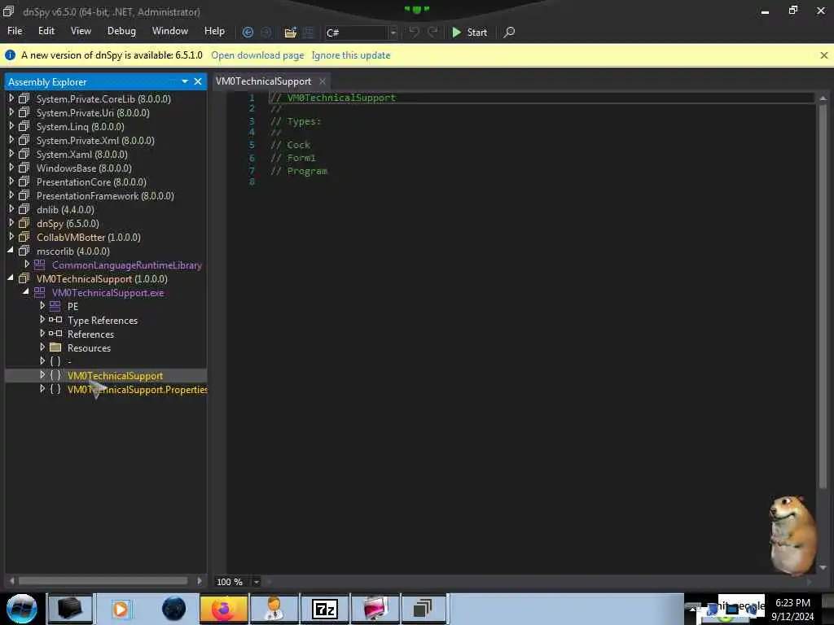Image resolution: width=834 pixels, height=625 pixels.
Task: Click the module icon beside VM0TechnicalSupport.exe
Action: tap(39, 292)
